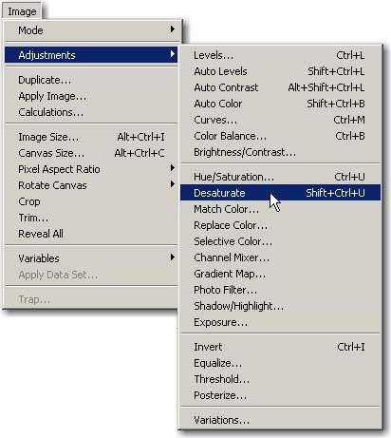The image size is (391, 438).
Task: Click Auto Contrast
Action: click(x=280, y=87)
